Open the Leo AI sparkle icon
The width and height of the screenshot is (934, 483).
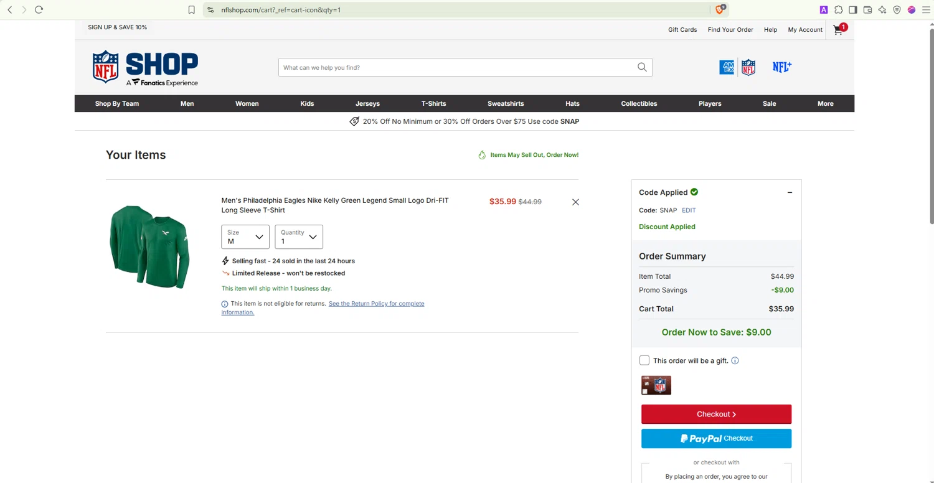click(882, 10)
